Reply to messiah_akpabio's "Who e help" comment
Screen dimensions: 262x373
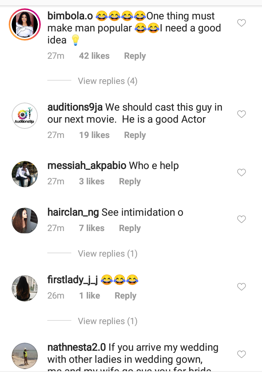130,181
